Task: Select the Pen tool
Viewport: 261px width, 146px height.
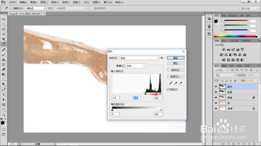Action: pos(3,90)
